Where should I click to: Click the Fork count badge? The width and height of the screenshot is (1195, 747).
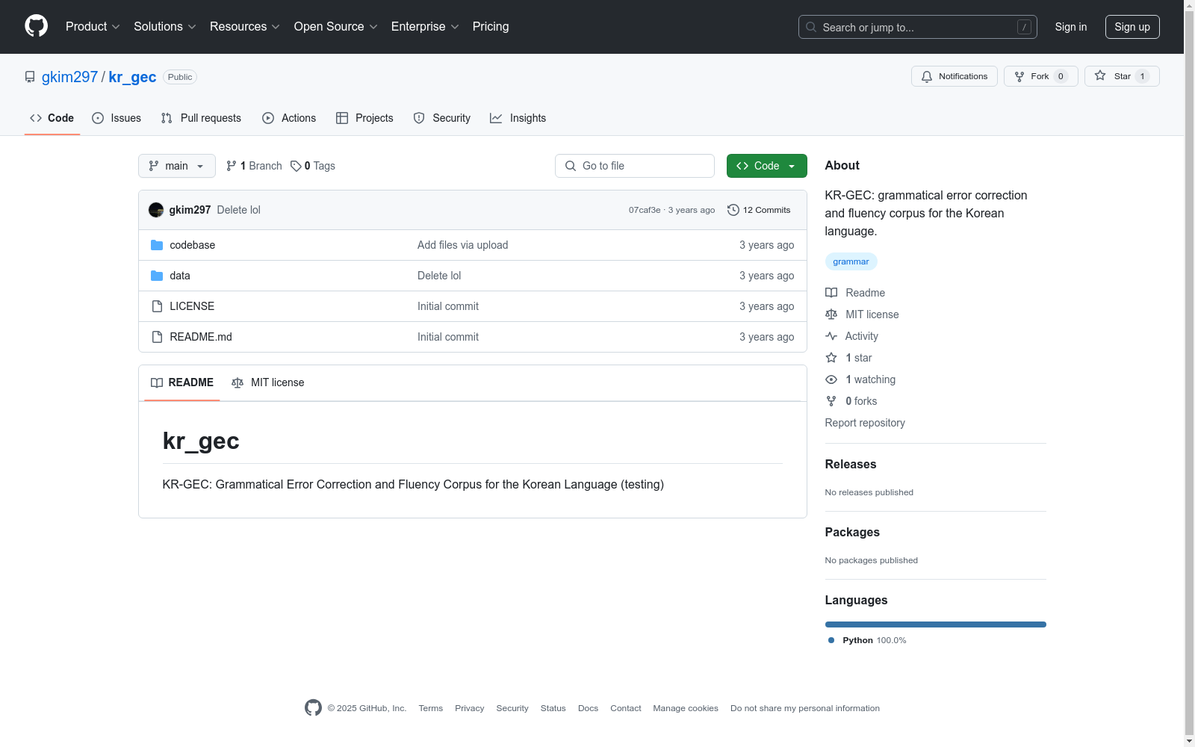[1061, 76]
